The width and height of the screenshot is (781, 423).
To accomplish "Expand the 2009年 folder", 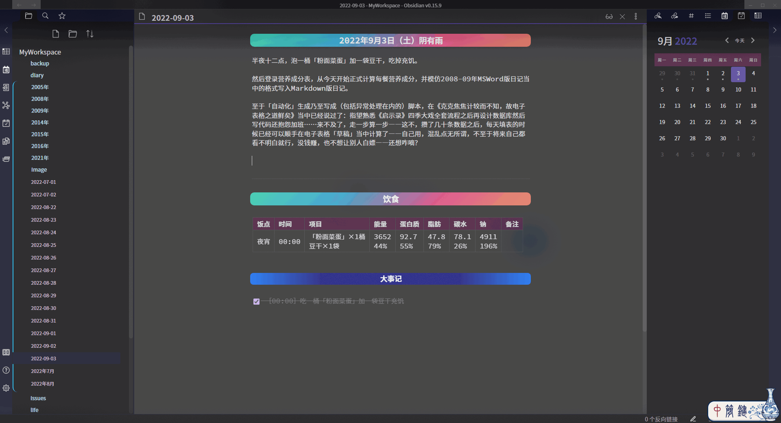I will point(40,111).
